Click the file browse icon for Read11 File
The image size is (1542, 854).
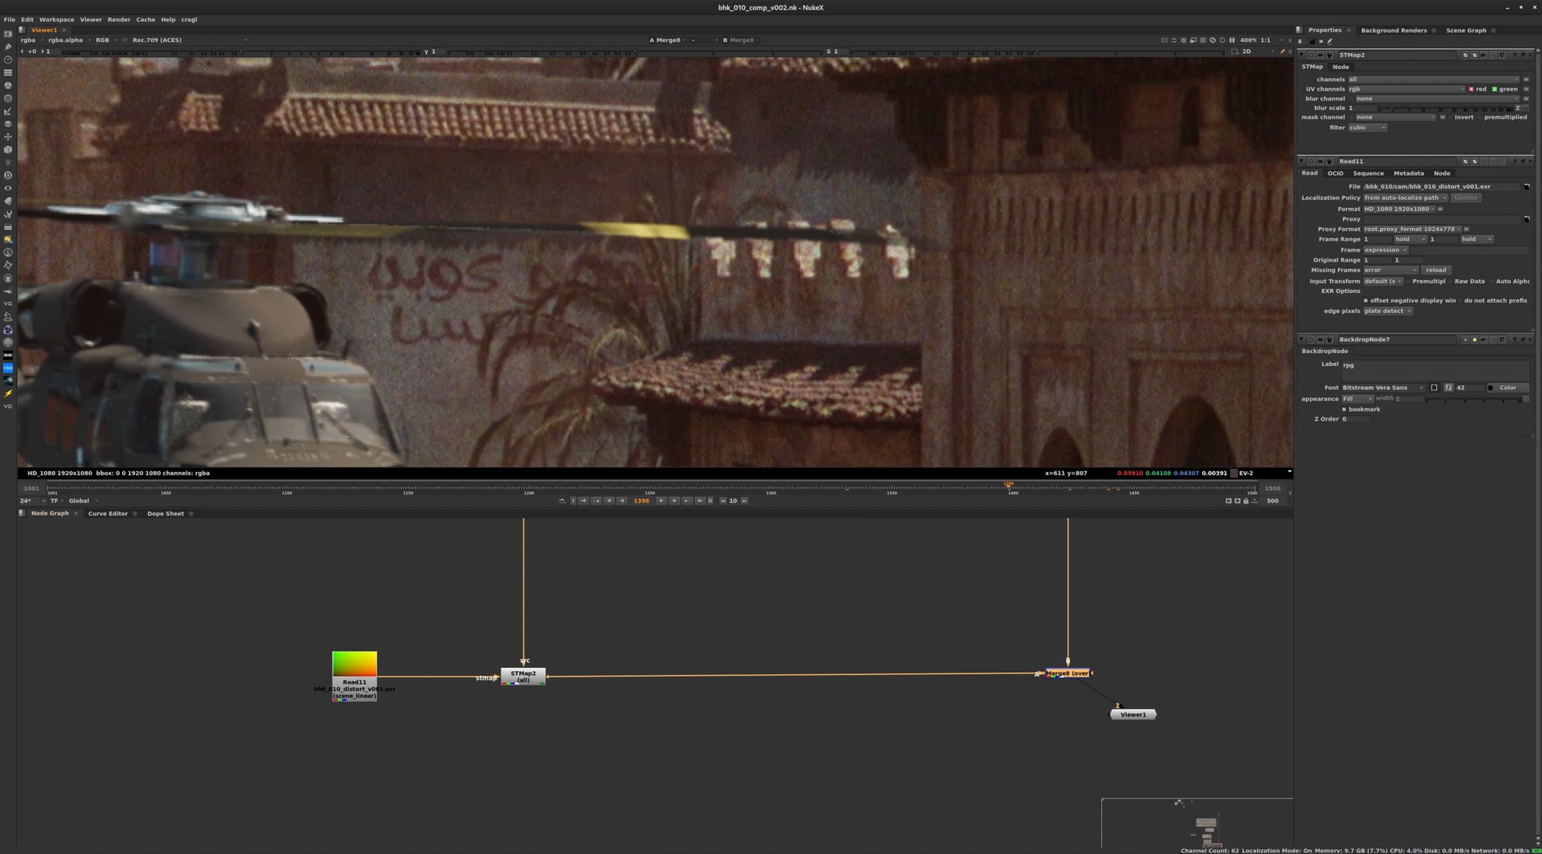[1527, 187]
